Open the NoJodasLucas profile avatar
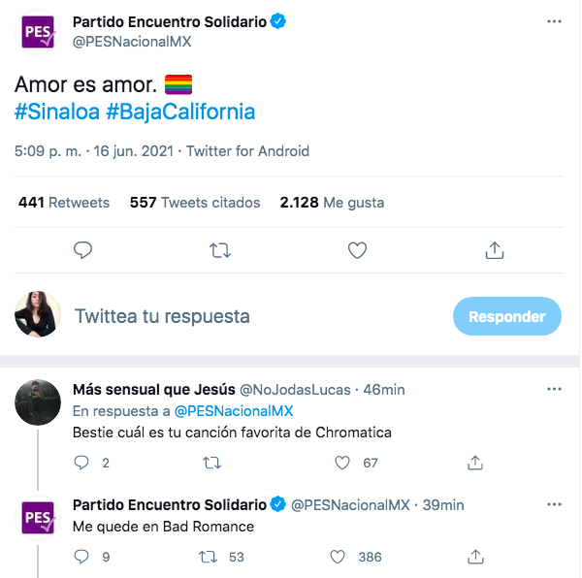 point(39,401)
